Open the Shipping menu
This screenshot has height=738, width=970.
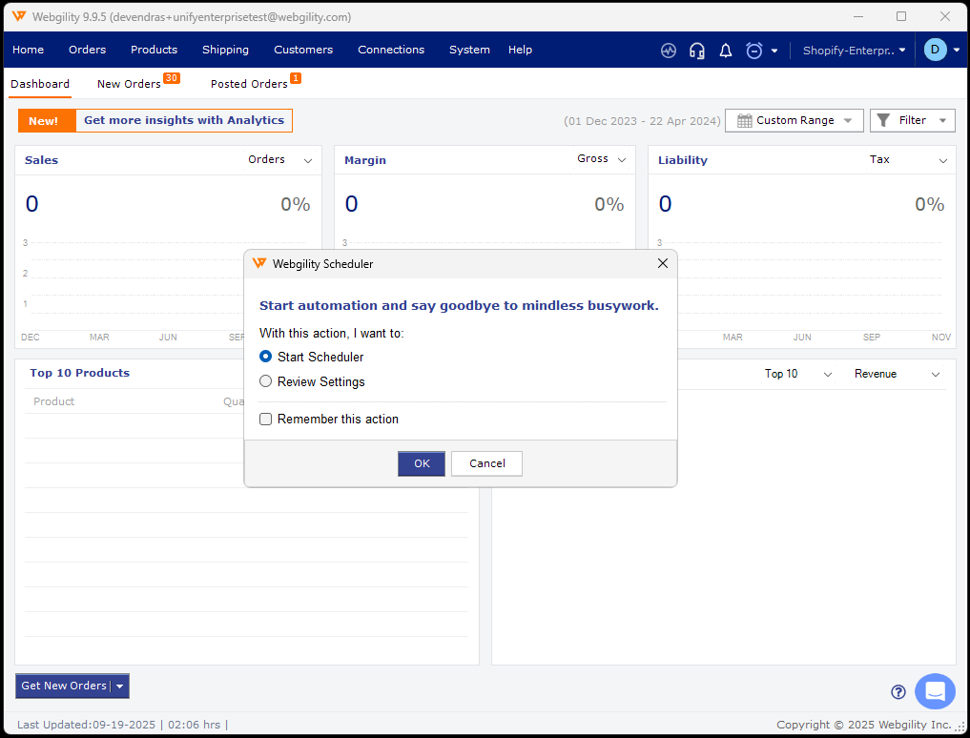coord(225,50)
